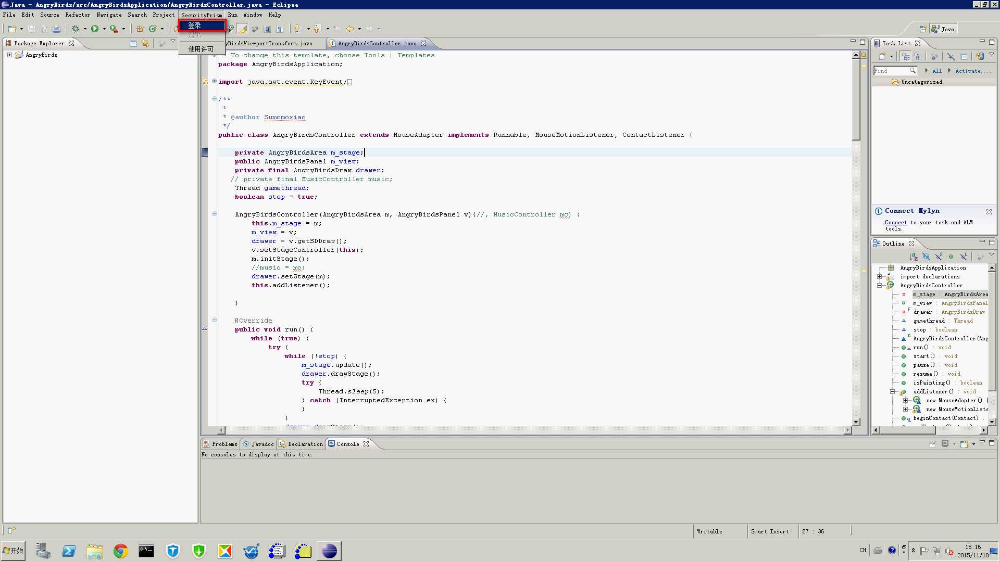Screen dimensions: 1000x562
Task: Click the Previous Annotation arrow icon
Action: point(317,29)
